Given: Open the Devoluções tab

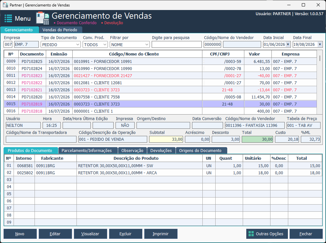Looking at the screenshot, I should (x=161, y=150).
